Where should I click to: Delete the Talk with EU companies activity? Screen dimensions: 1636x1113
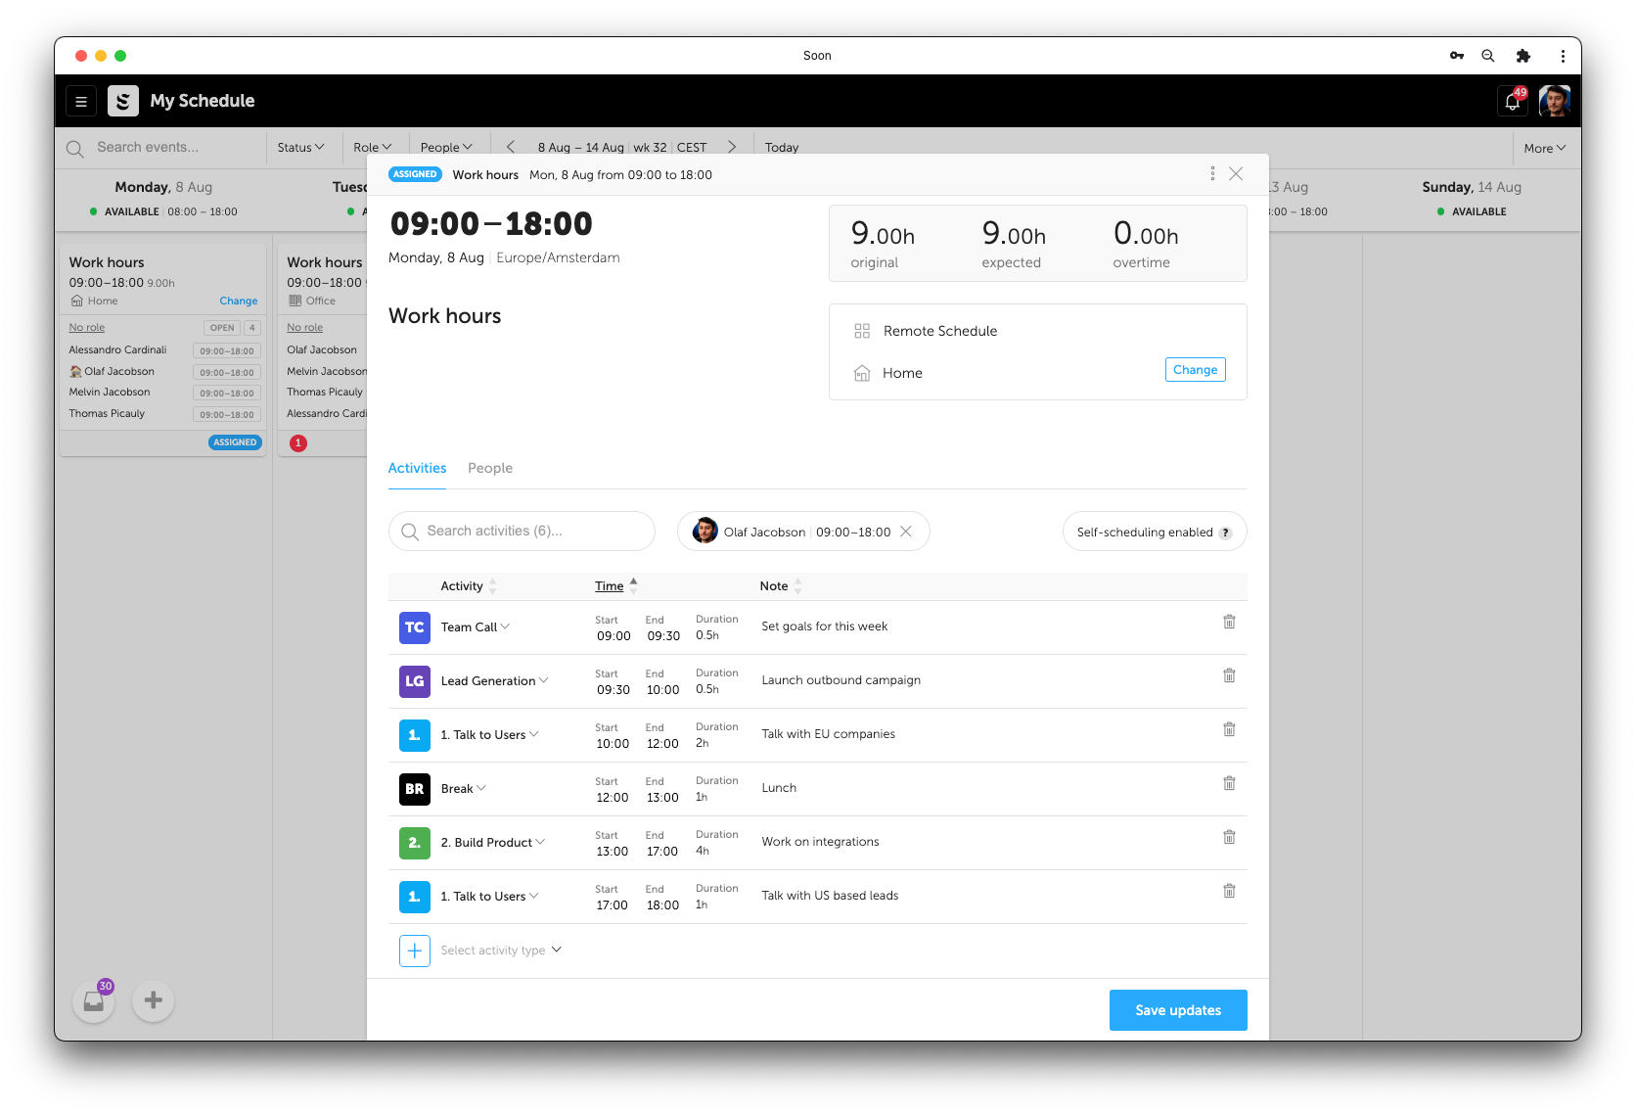1229,729
